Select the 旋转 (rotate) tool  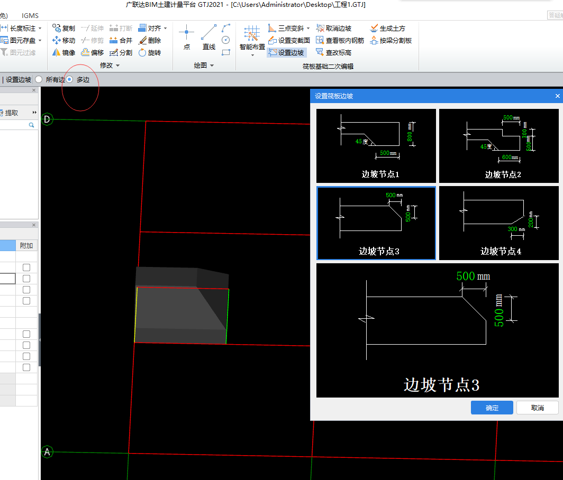tap(149, 53)
